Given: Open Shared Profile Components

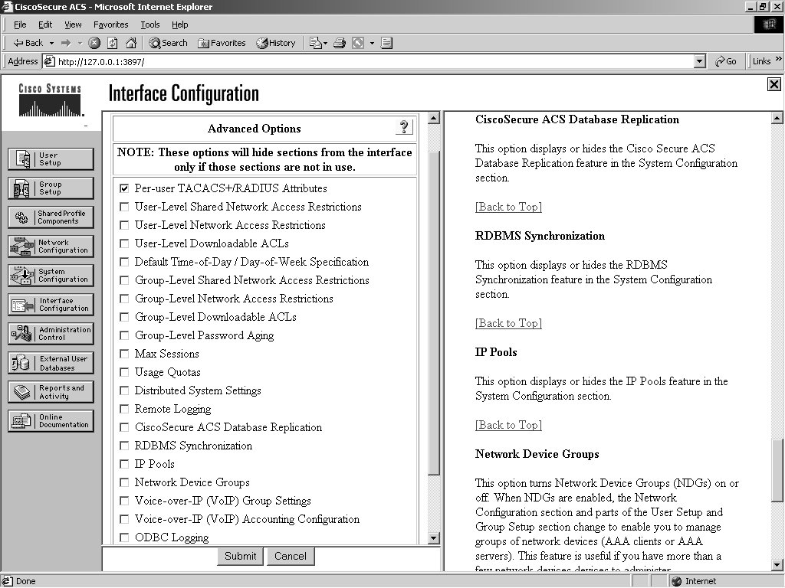Looking at the screenshot, I should 51,217.
